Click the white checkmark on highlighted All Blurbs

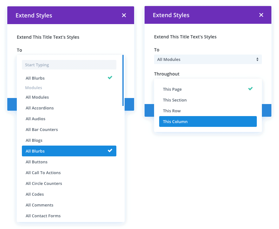110,151
